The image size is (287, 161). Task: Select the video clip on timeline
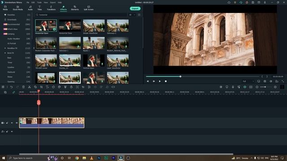pos(52,123)
